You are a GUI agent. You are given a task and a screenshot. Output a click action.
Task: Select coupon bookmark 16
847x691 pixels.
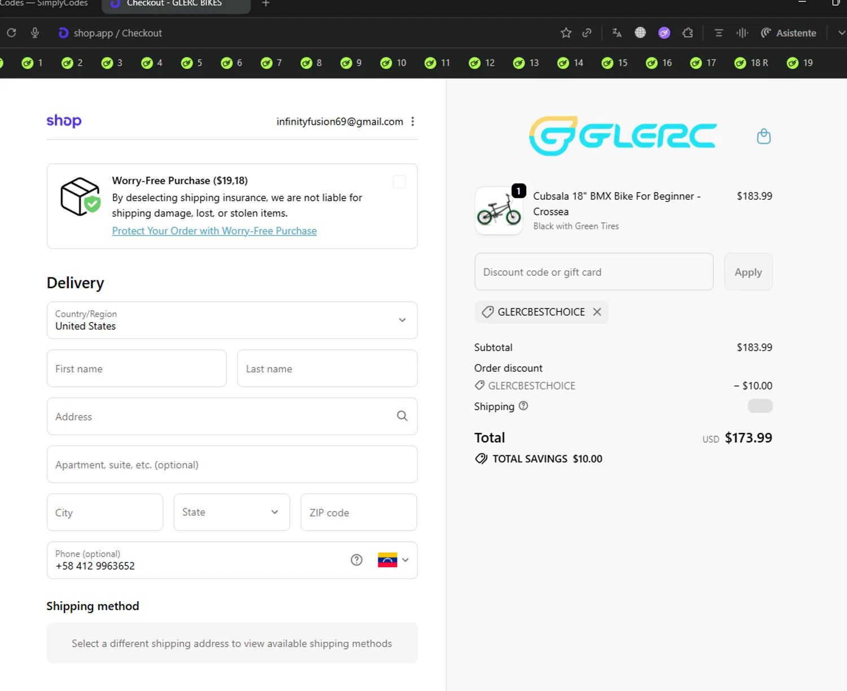(x=659, y=63)
